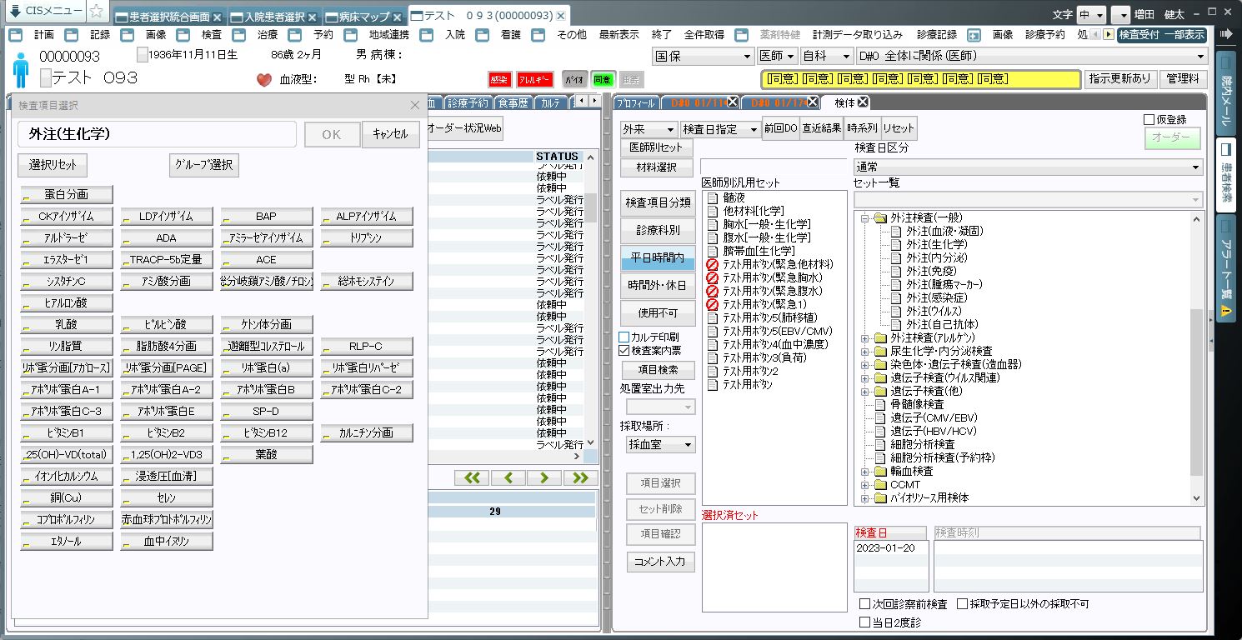Open the 患者検索 sidebar panel

point(1225,173)
